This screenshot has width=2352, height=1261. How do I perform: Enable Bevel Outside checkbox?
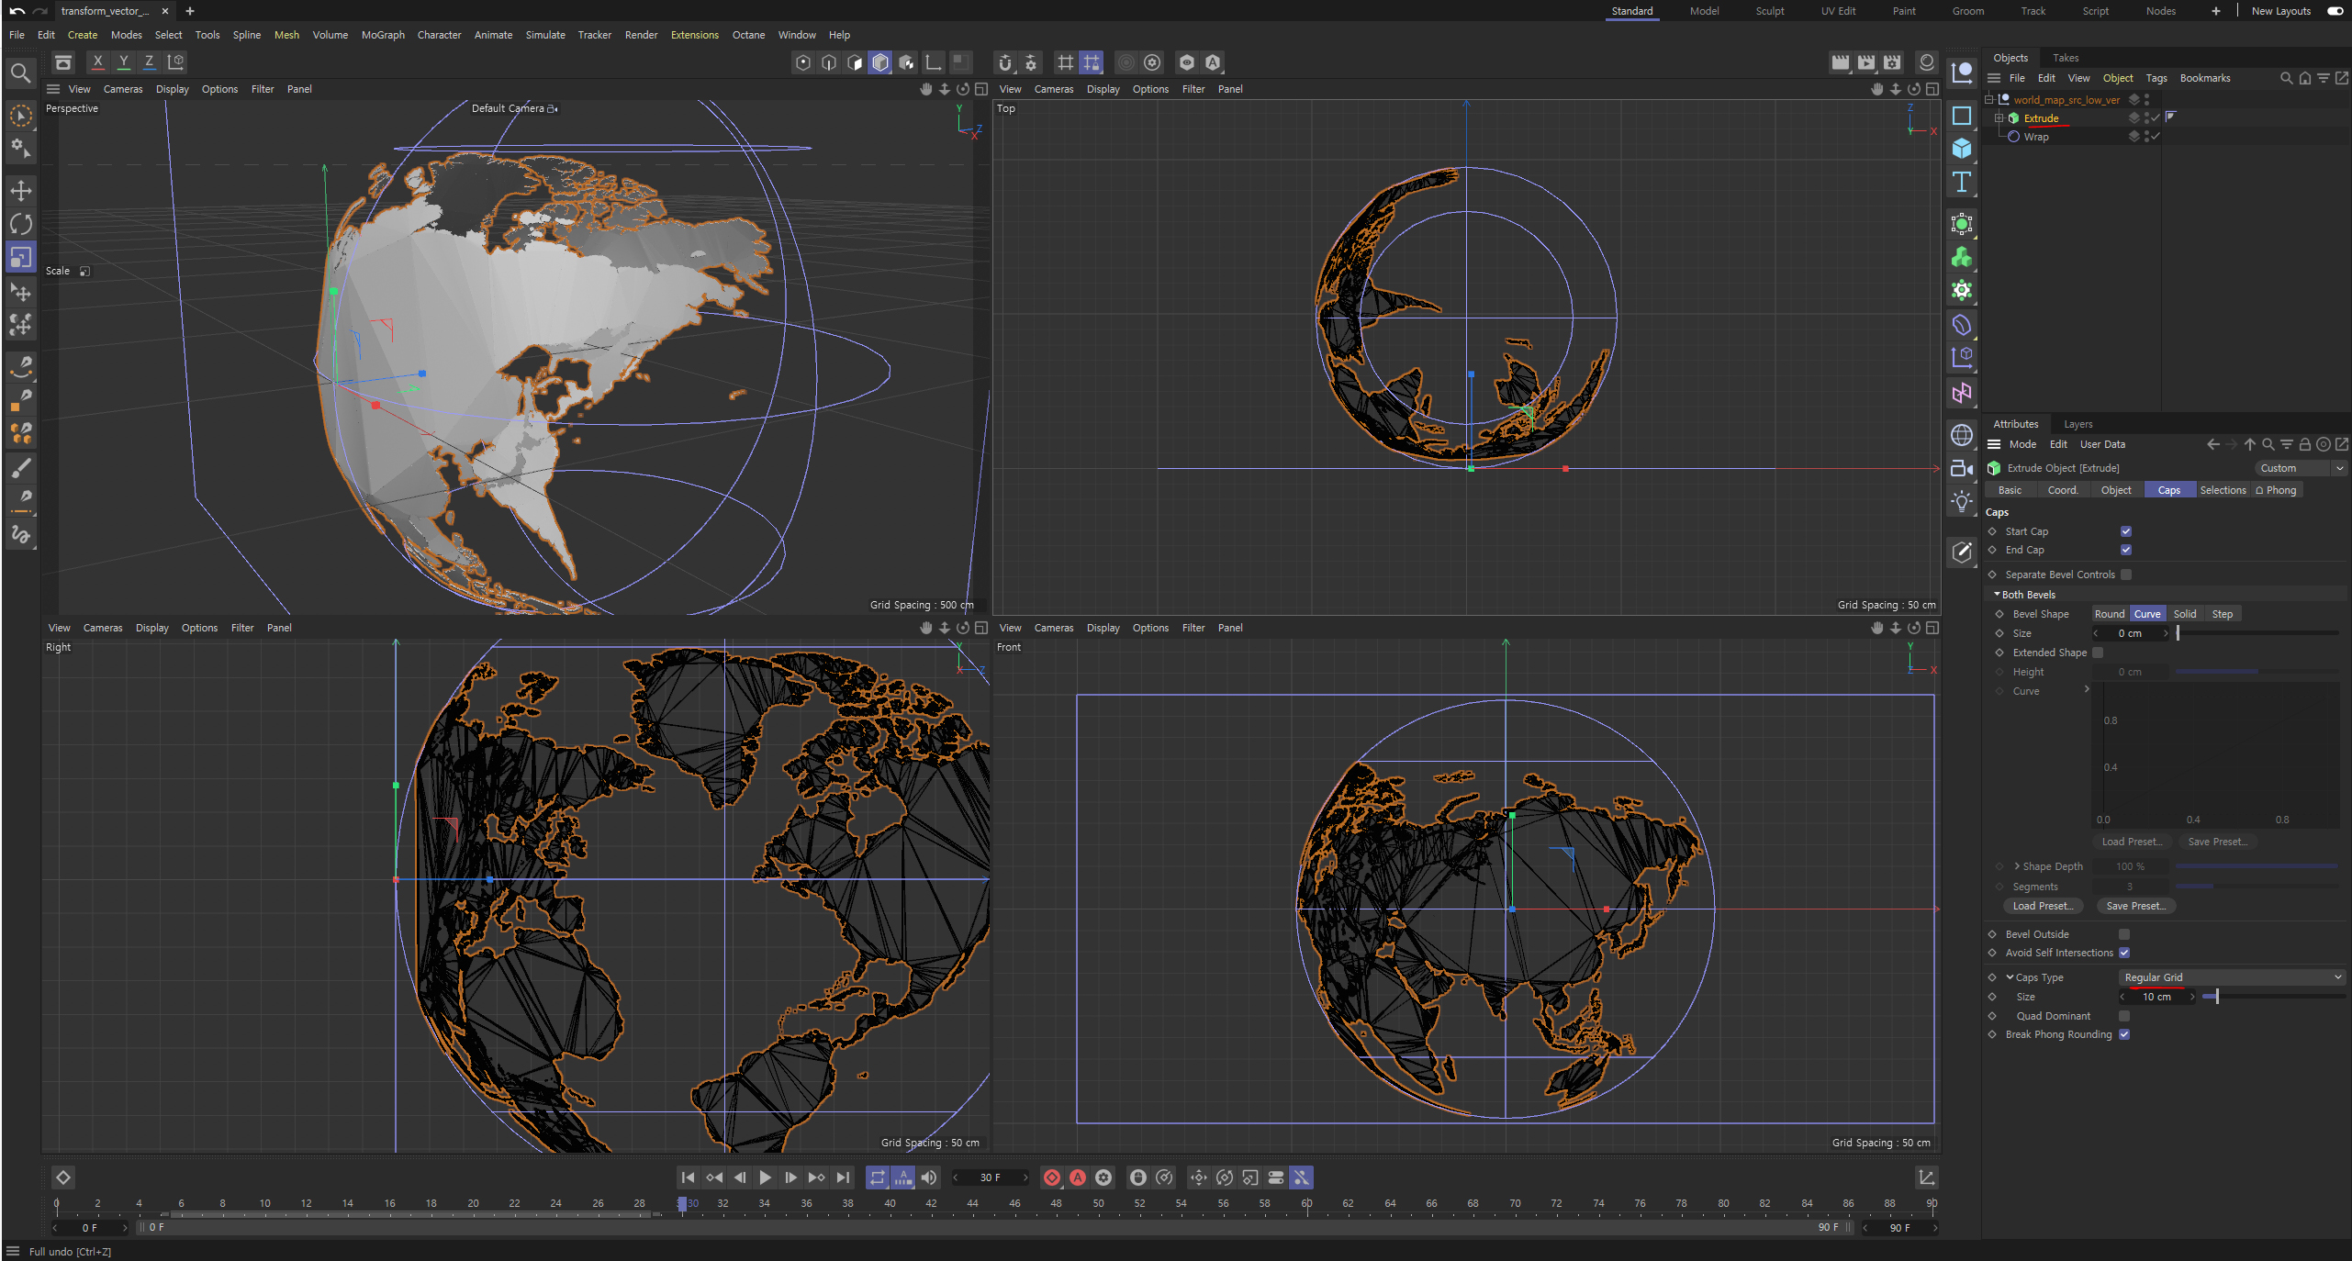pos(2124,934)
